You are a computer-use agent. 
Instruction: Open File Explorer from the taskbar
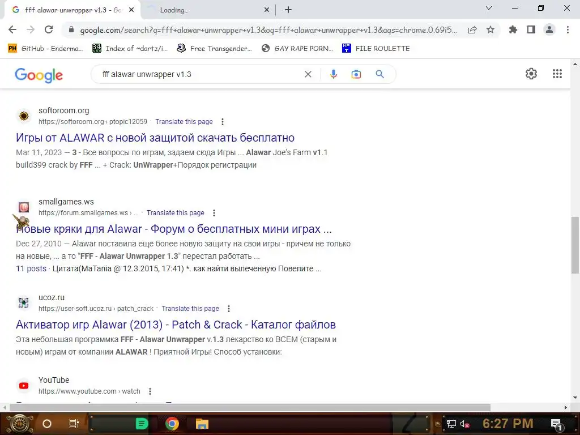202,424
